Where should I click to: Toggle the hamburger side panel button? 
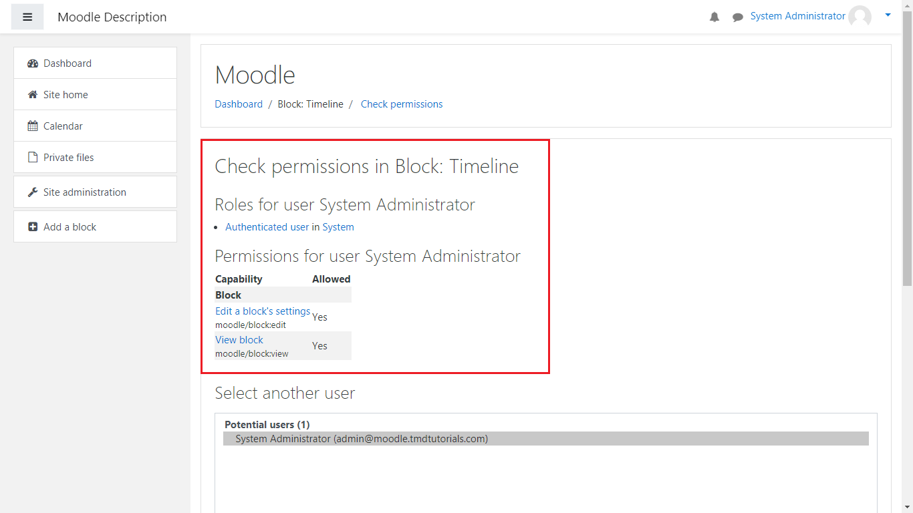pos(27,17)
